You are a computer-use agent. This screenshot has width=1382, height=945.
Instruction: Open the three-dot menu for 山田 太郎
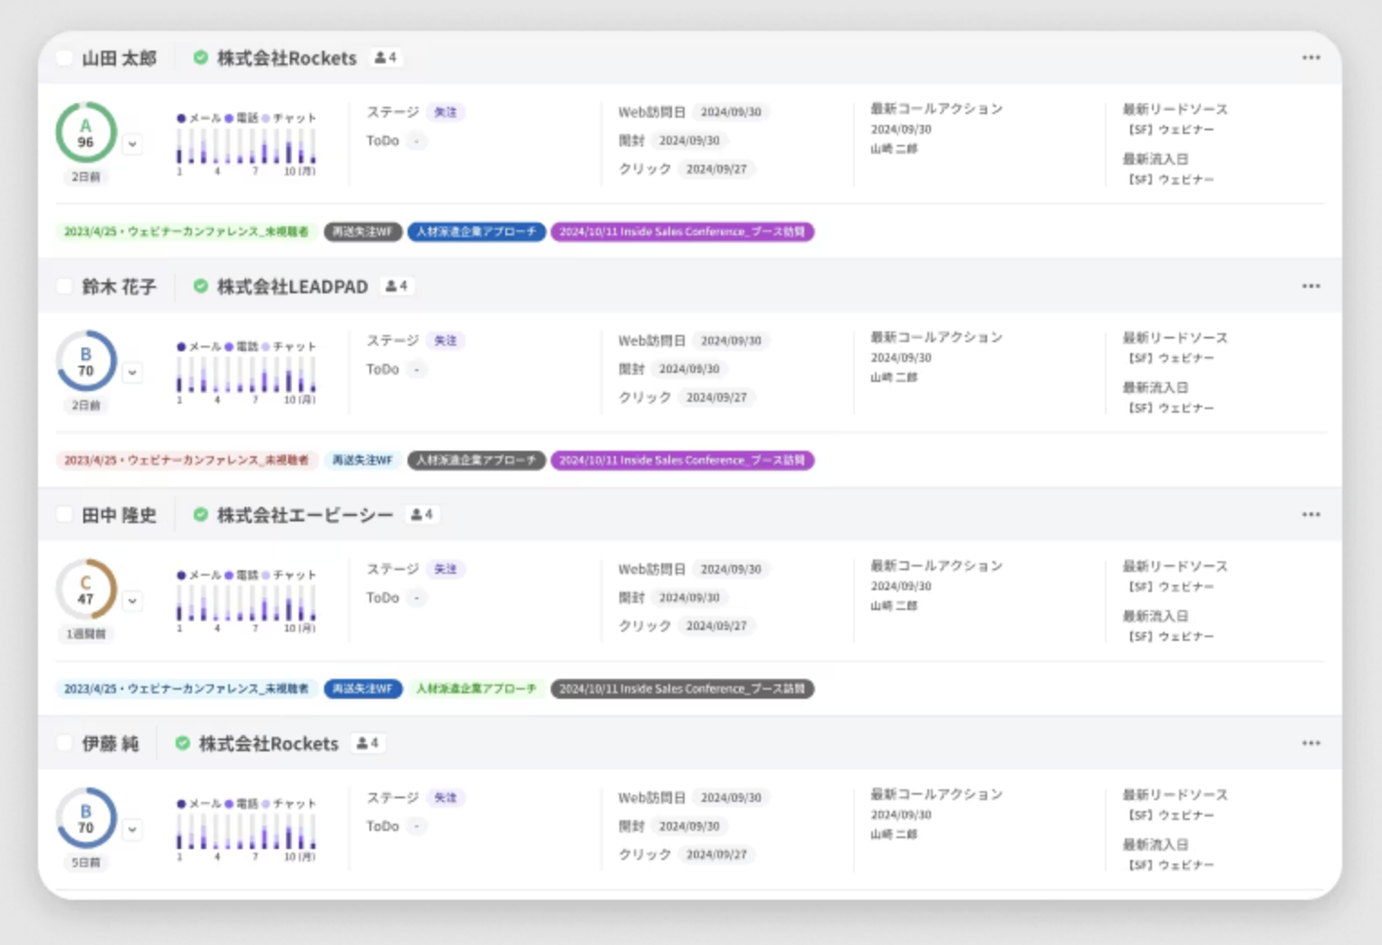1310,58
